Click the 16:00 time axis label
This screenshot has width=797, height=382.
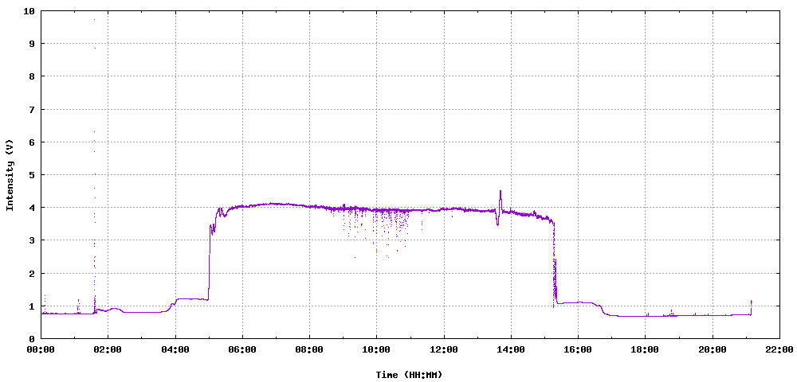(x=578, y=349)
